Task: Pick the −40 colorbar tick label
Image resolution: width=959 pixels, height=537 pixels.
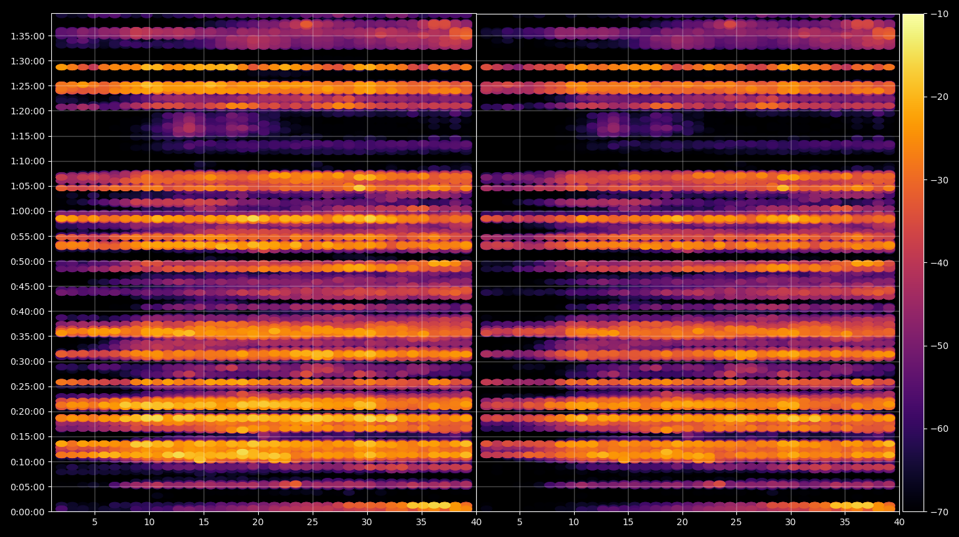Action: pos(940,263)
